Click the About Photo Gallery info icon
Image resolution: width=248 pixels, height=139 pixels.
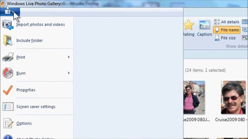(8, 137)
